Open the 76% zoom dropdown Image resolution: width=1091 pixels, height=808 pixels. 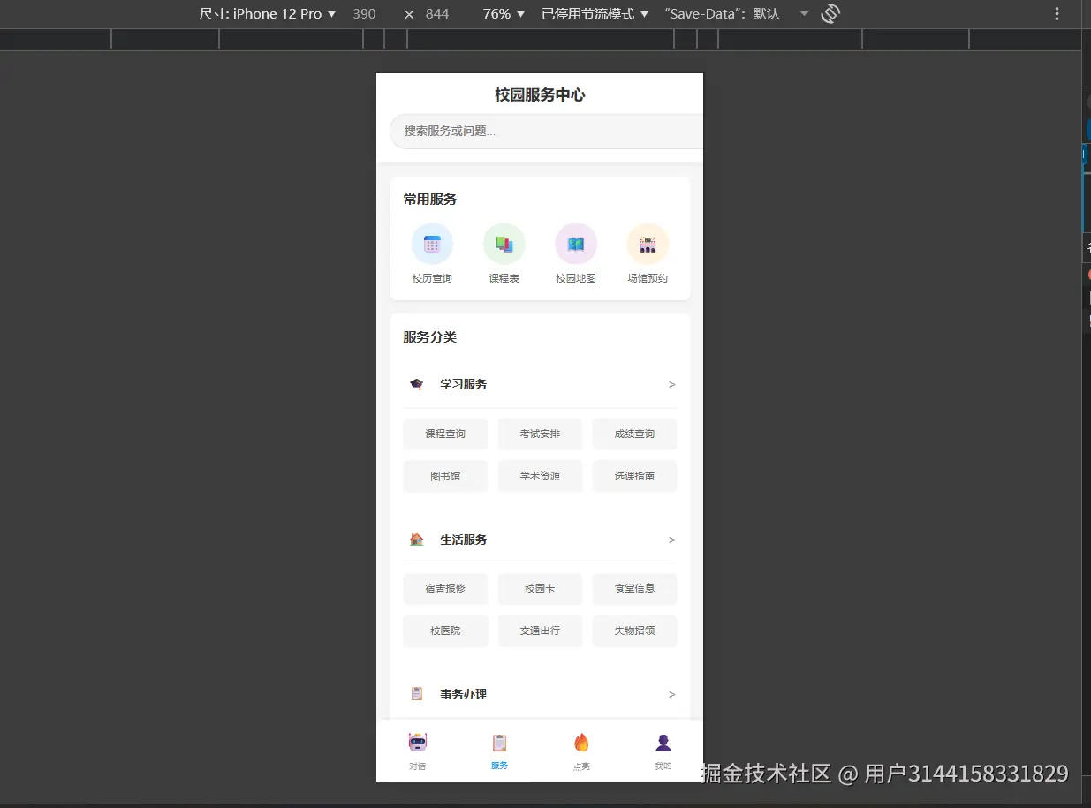coord(504,13)
